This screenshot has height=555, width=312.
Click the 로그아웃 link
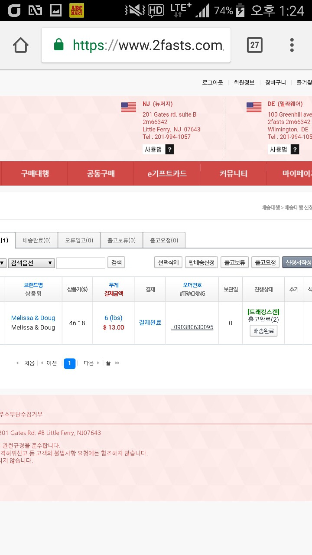click(212, 82)
